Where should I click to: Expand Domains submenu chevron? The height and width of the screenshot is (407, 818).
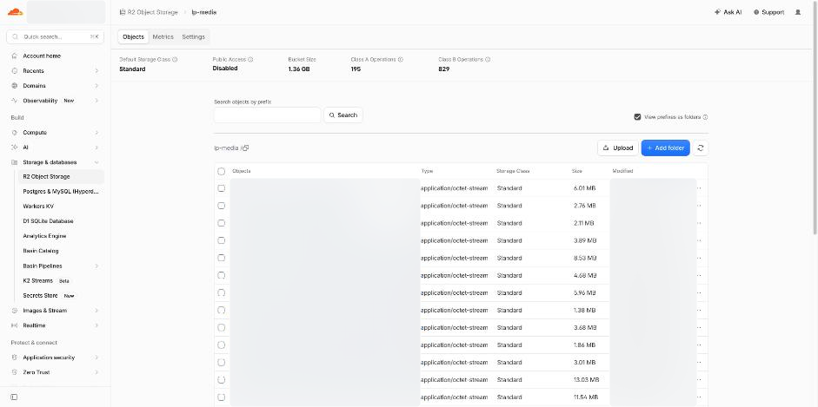pos(96,86)
